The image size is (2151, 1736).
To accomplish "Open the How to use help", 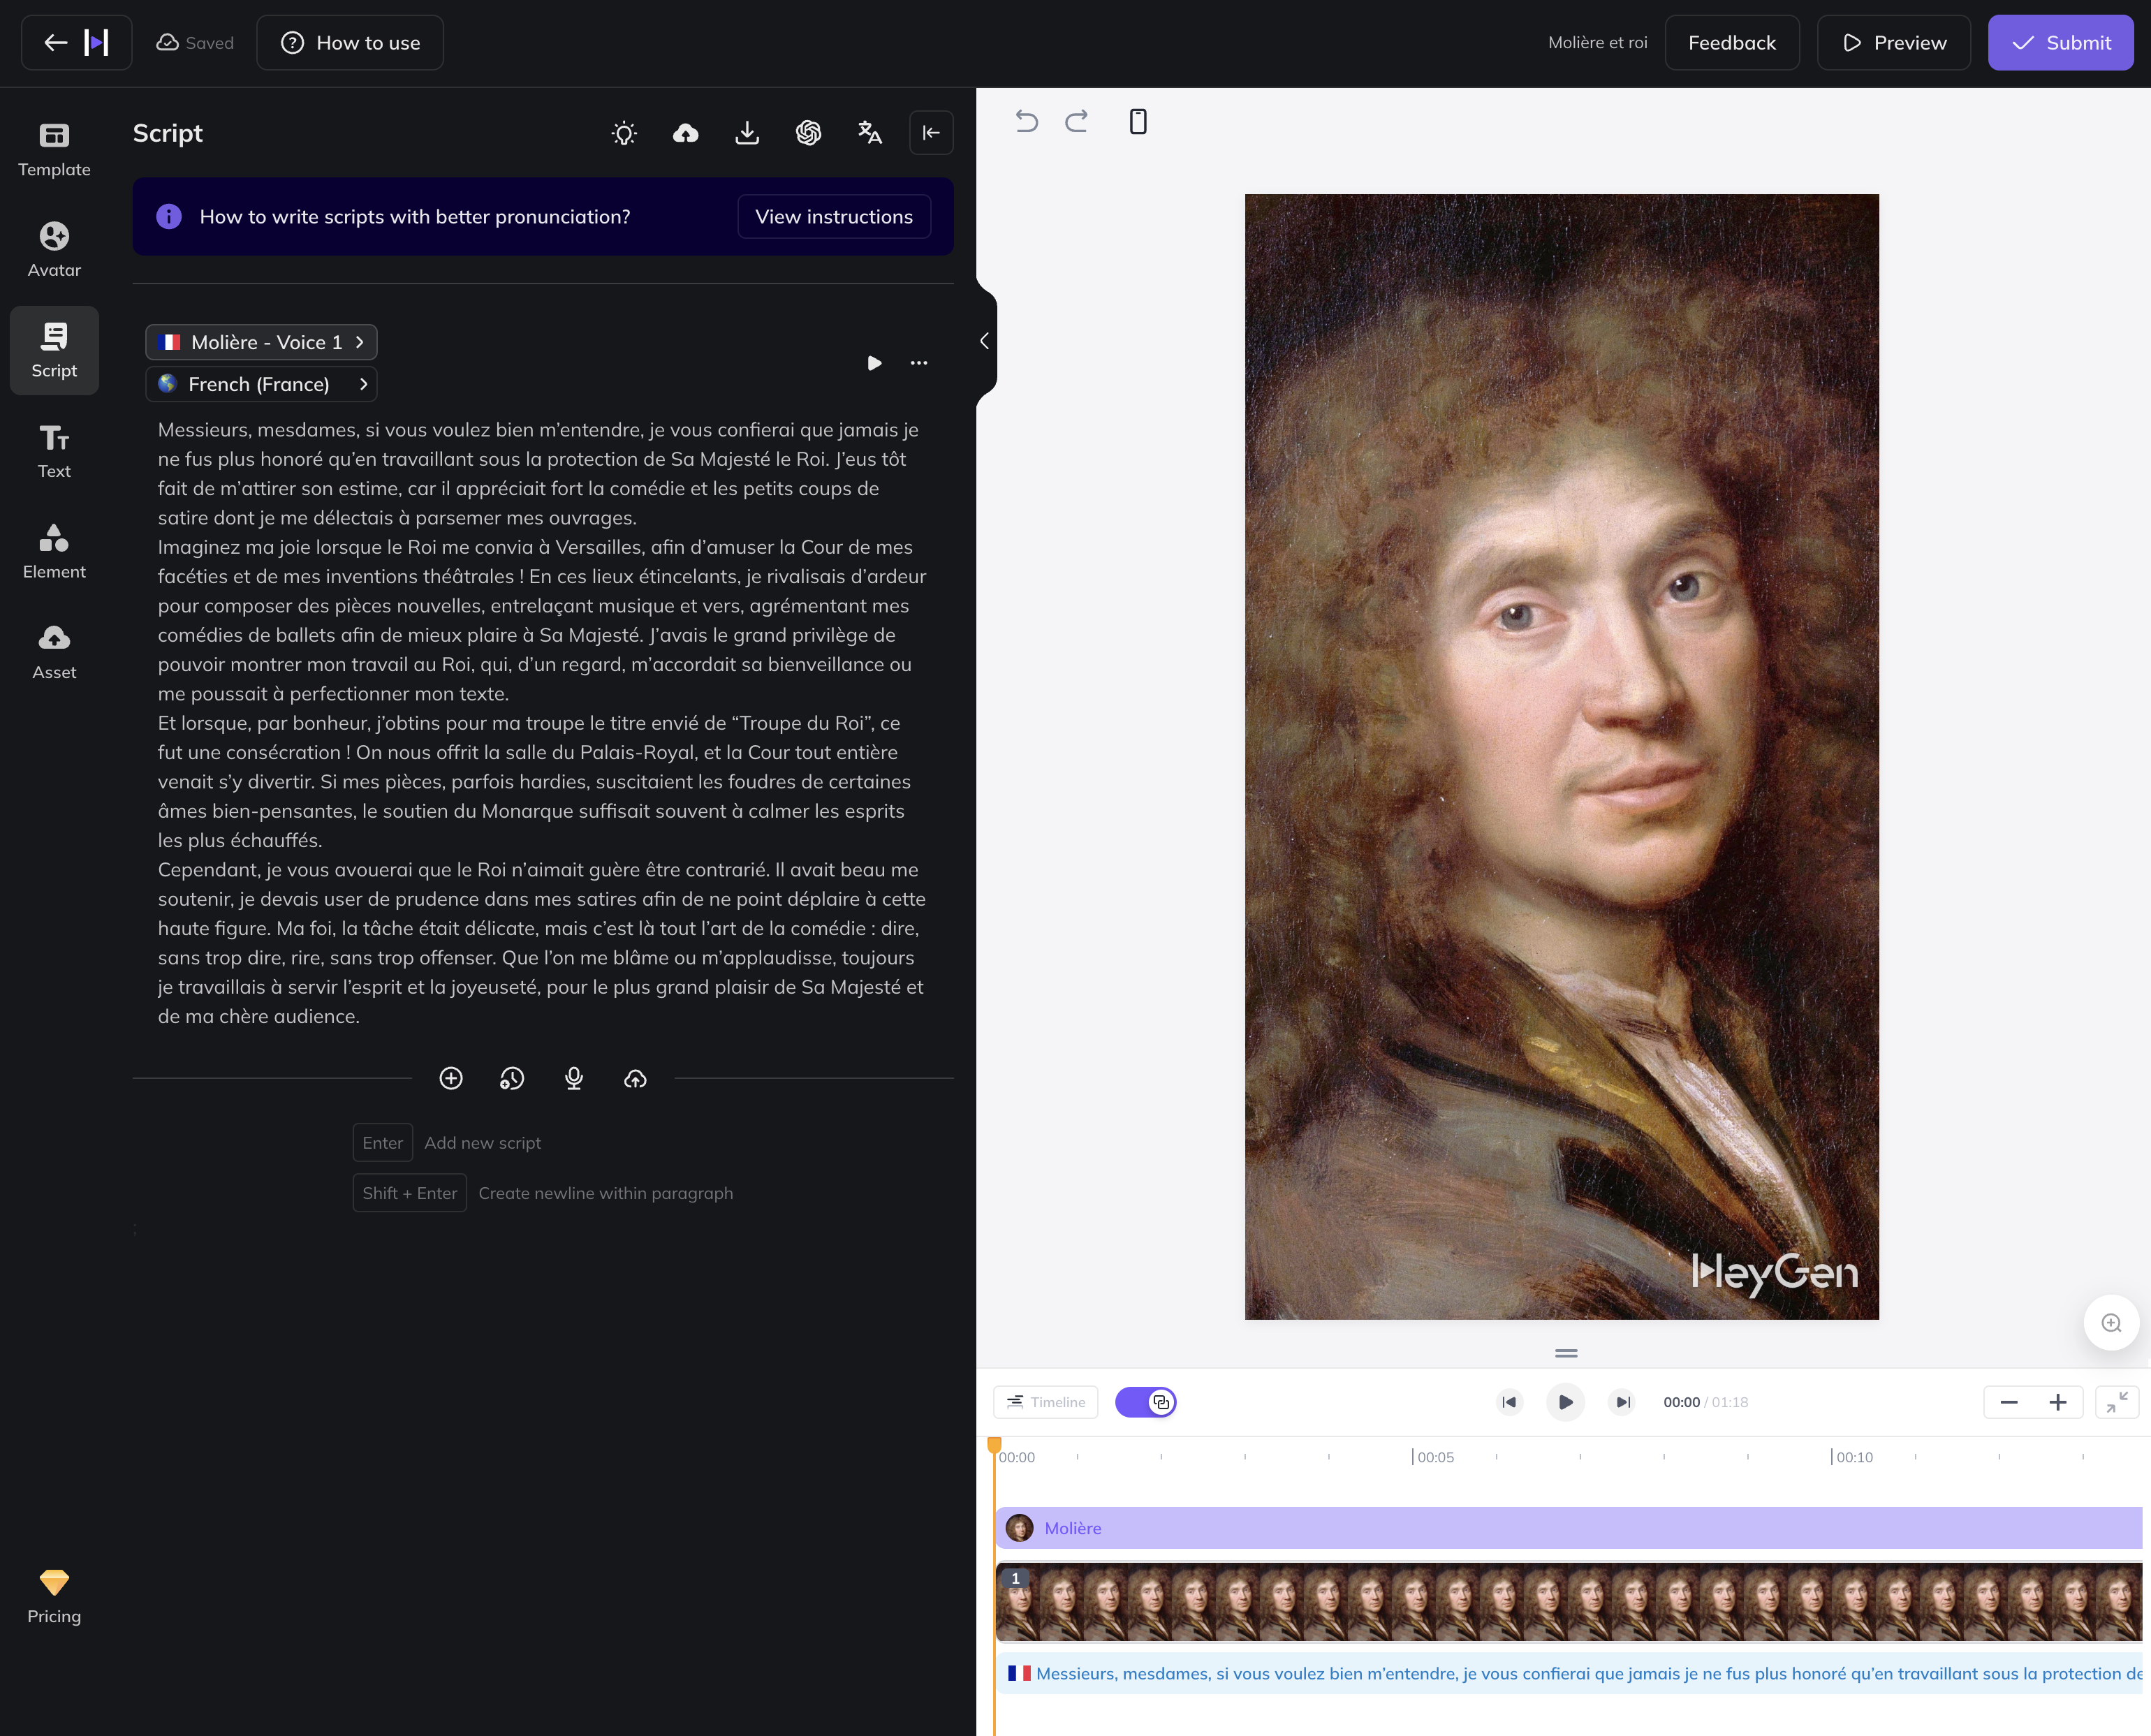I will coord(350,42).
